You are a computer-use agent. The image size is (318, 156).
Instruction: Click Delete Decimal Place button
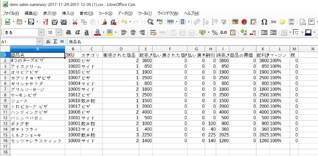pyautogui.click(x=252, y=32)
